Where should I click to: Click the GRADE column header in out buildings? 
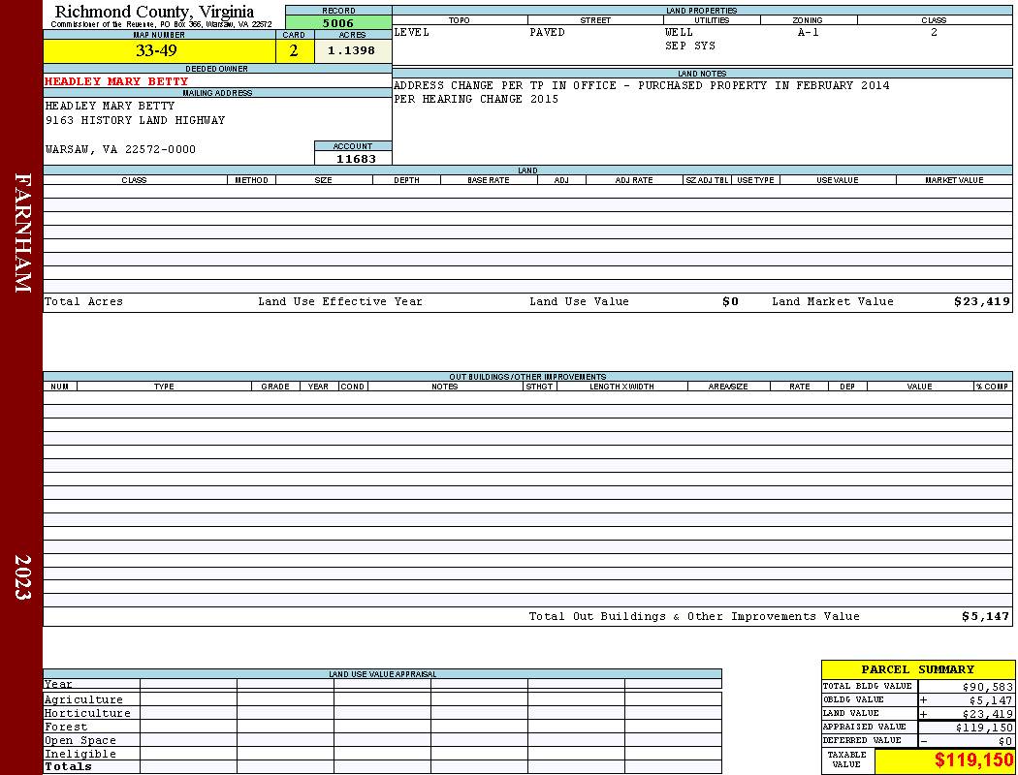click(275, 387)
